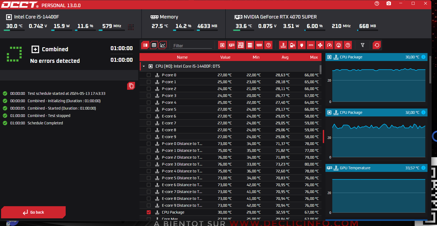Open the help icon in the title bar

[377, 3]
